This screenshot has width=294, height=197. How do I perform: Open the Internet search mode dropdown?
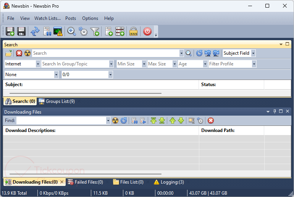coord(38,64)
